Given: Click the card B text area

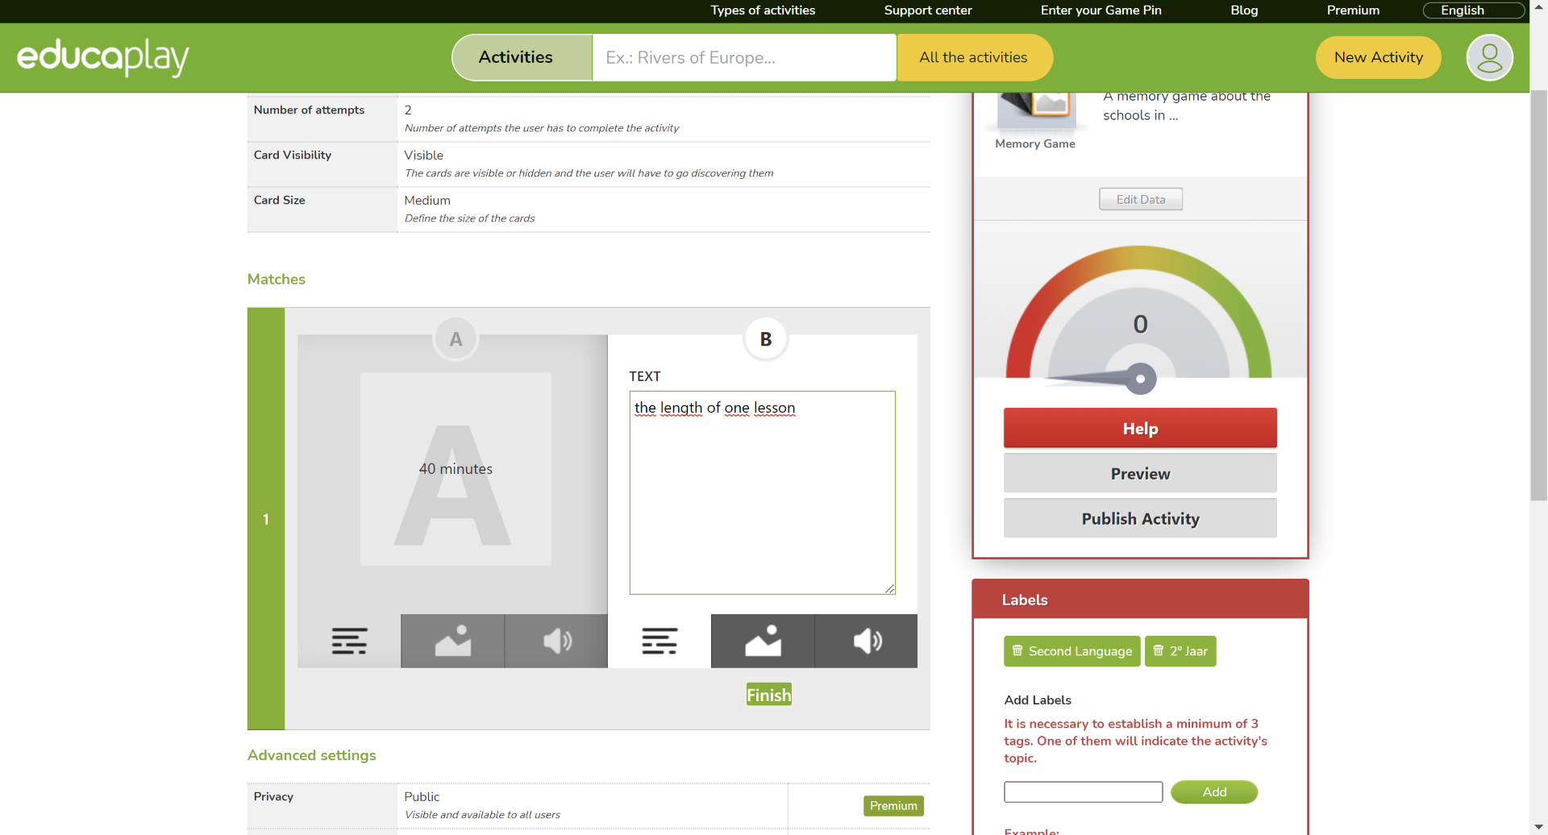Looking at the screenshot, I should [x=762, y=493].
